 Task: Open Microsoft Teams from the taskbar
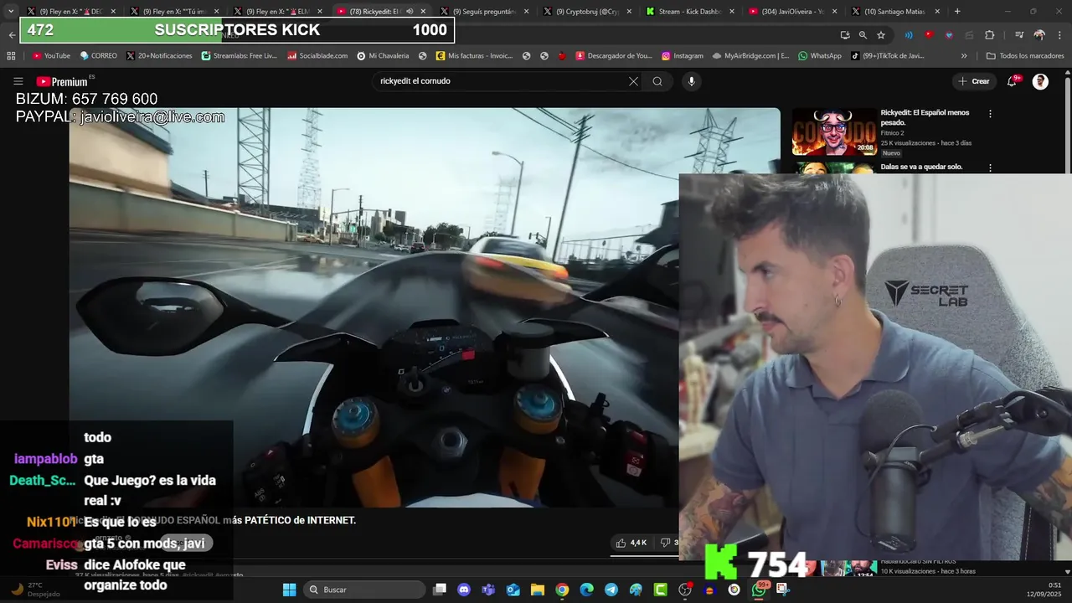(x=488, y=590)
